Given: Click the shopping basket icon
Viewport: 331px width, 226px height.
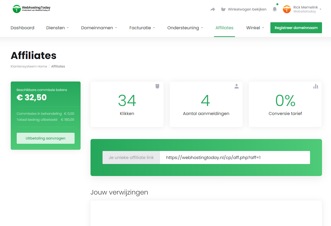Looking at the screenshot, I should (223, 9).
